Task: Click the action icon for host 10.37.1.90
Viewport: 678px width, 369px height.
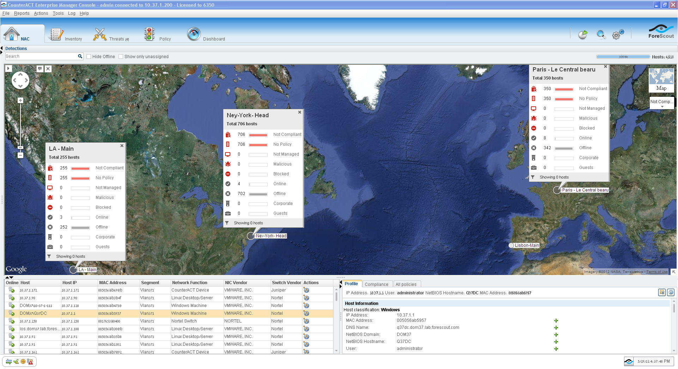Action: [x=306, y=298]
